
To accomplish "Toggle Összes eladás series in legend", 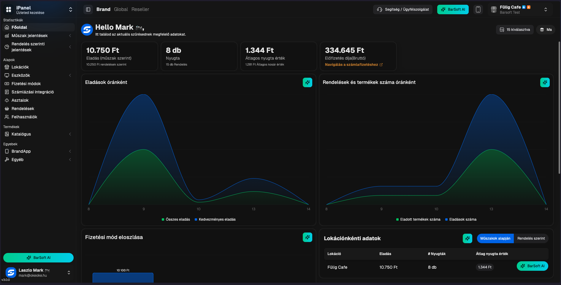I will 178,219.
